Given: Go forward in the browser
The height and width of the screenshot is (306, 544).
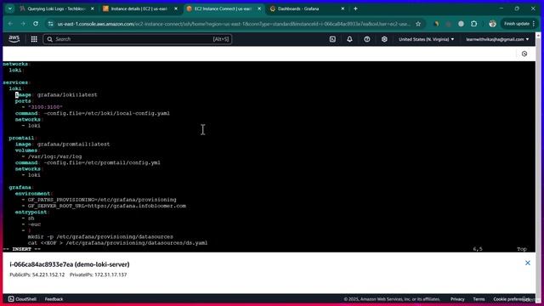Looking at the screenshot, I should click(x=23, y=24).
